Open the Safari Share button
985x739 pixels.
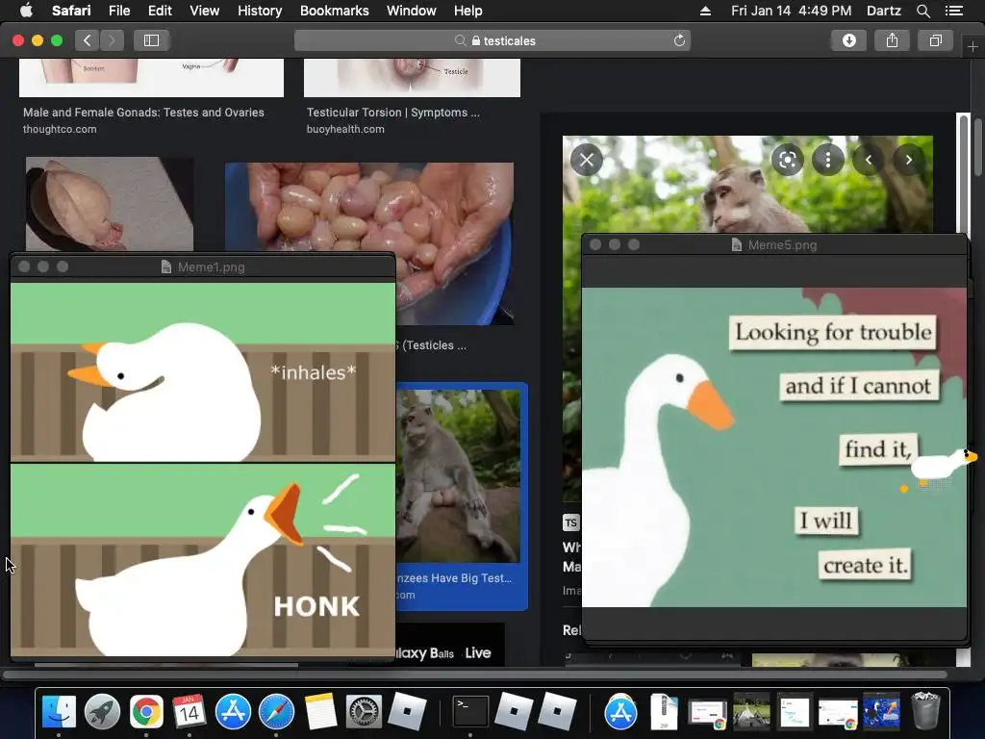892,40
